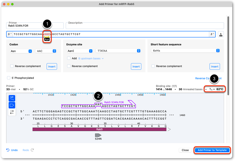Select the Rab5 feature bar
The image size is (235, 161).
tap(99, 129)
